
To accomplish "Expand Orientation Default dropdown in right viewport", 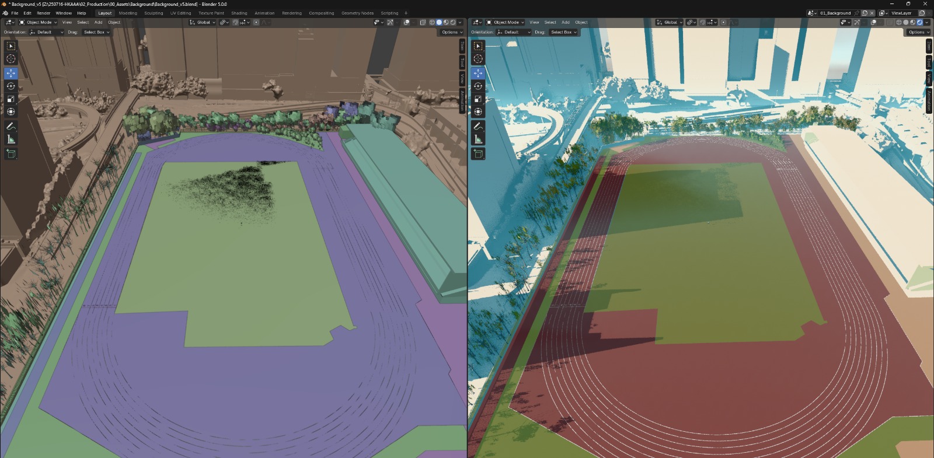I will coord(514,32).
